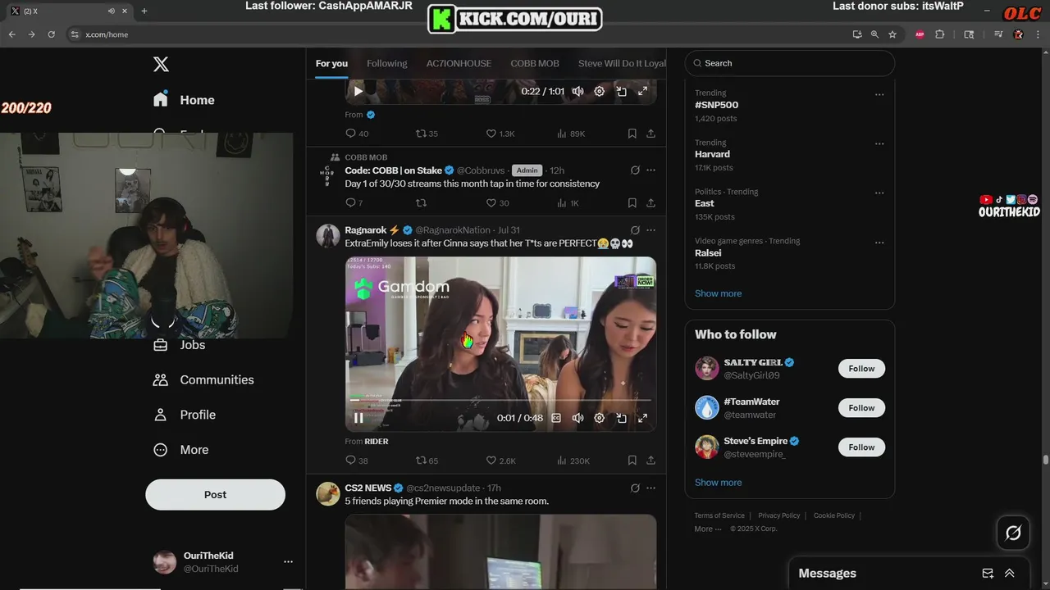
Task: Open more options for Ralsei trend
Action: [x=879, y=243]
